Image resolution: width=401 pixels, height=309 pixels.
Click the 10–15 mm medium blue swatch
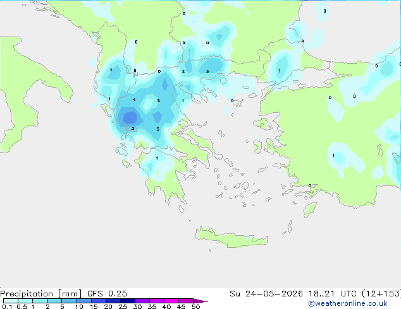click(x=84, y=301)
